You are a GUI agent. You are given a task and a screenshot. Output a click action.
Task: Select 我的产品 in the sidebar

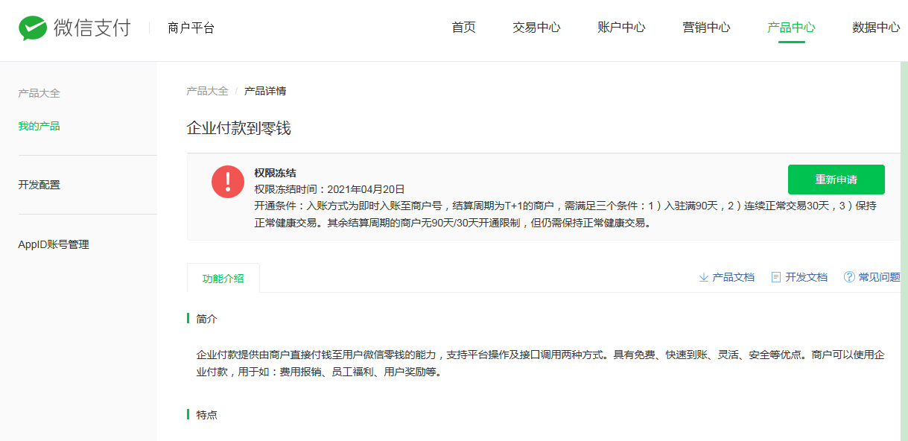pos(39,126)
